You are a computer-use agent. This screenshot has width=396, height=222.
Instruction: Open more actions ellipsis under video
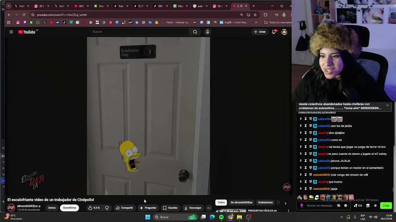(x=209, y=208)
